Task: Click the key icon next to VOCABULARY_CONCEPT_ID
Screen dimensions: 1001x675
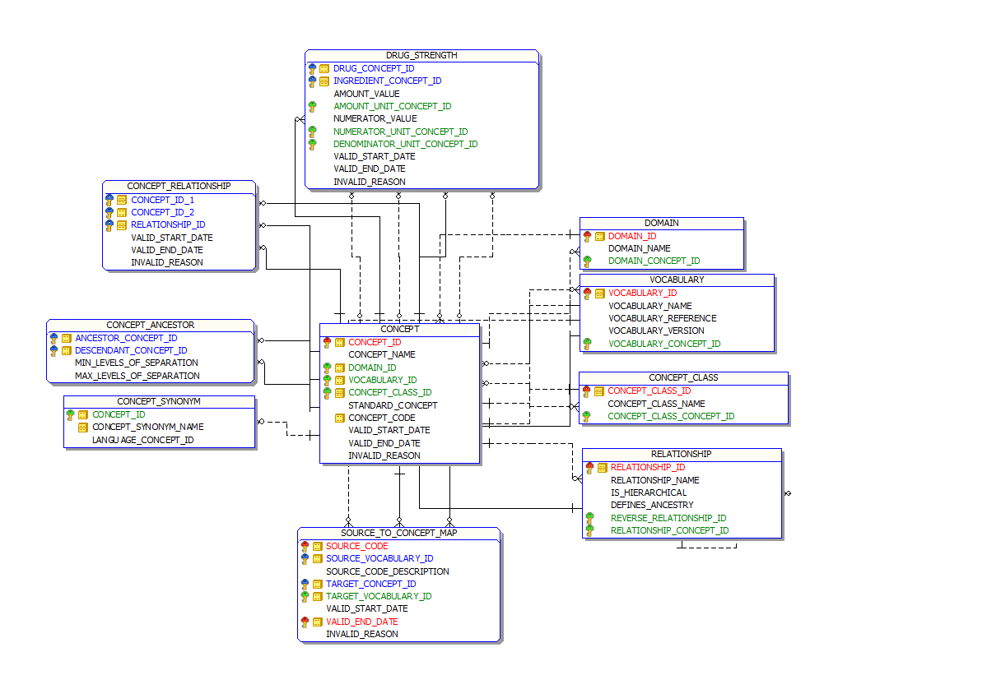Action: coord(587,344)
